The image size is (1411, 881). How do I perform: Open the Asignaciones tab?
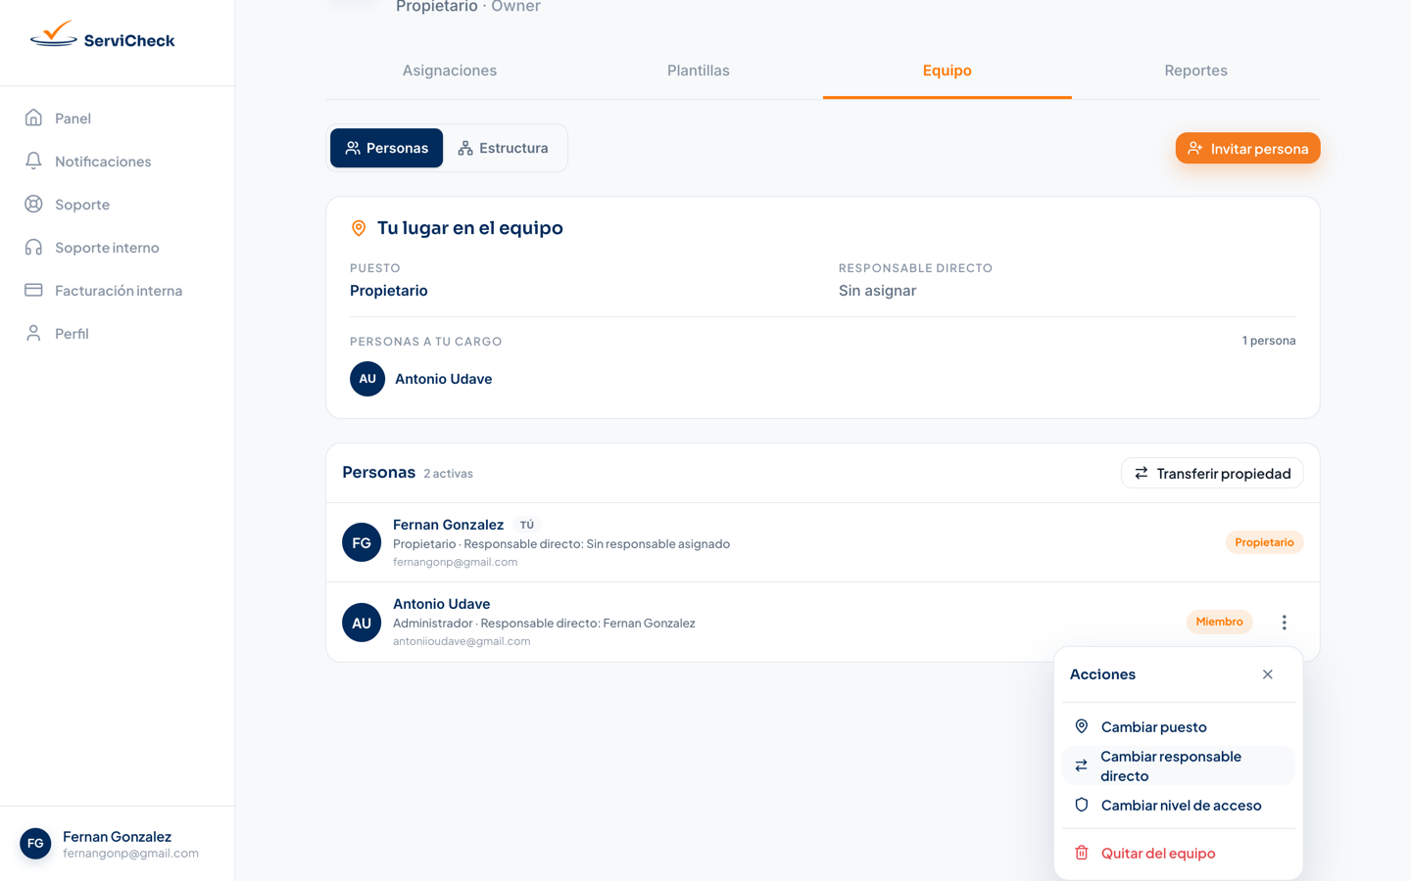(450, 70)
